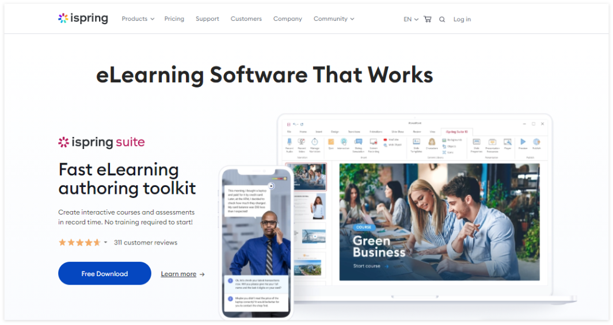Image resolution: width=613 pixels, height=325 pixels.
Task: Click the iSpring logo in header
Action: [83, 18]
